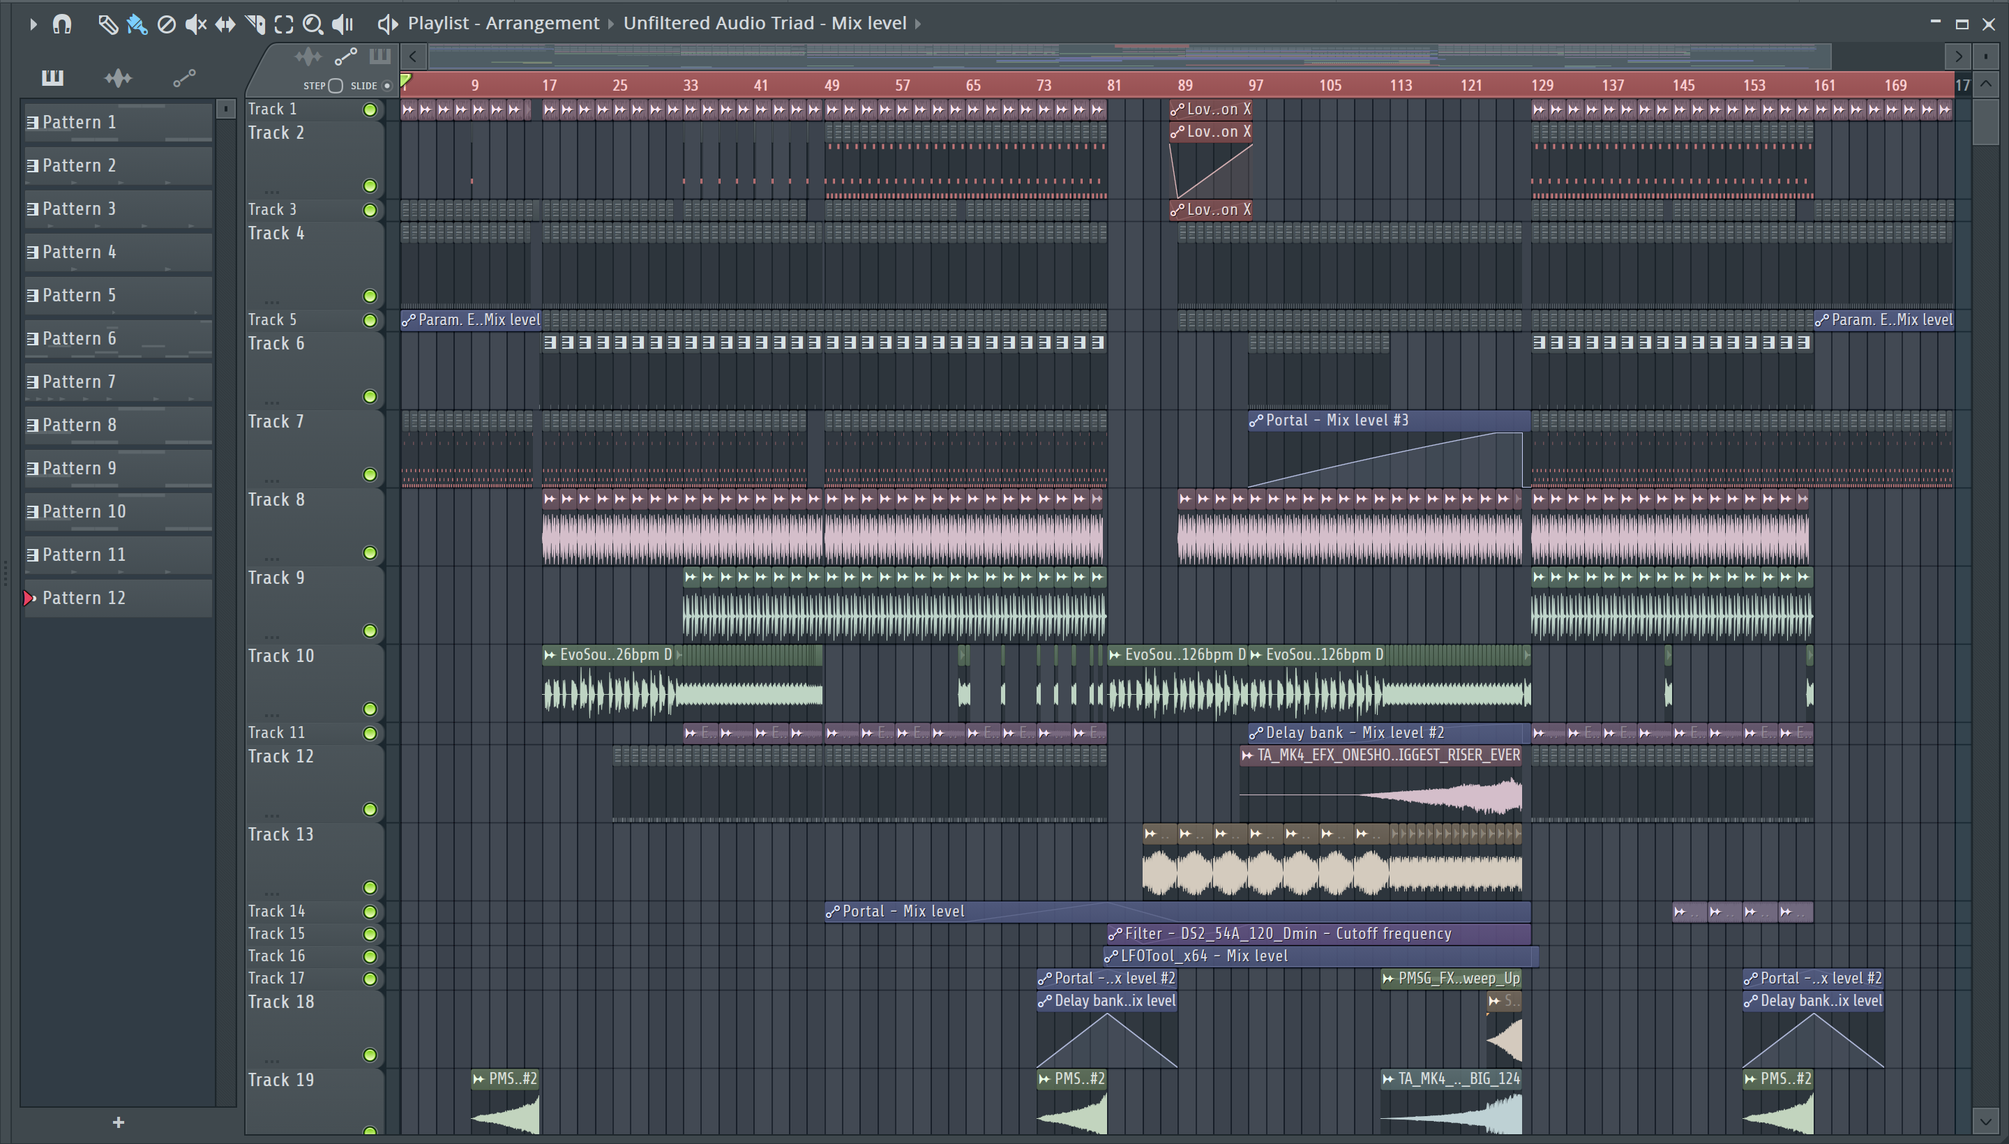Image resolution: width=2009 pixels, height=1144 pixels.
Task: Toggle the SLIDE option
Action: pos(386,86)
